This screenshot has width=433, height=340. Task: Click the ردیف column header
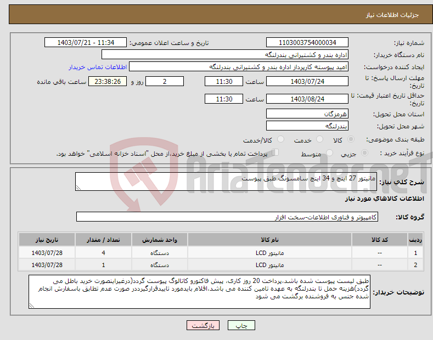coord(415,240)
